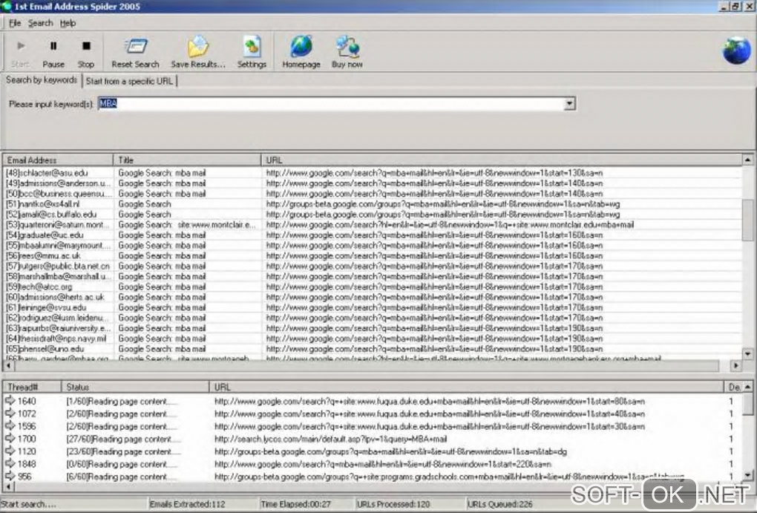Visit Homepage via globe icon
The image size is (757, 513).
point(301,46)
